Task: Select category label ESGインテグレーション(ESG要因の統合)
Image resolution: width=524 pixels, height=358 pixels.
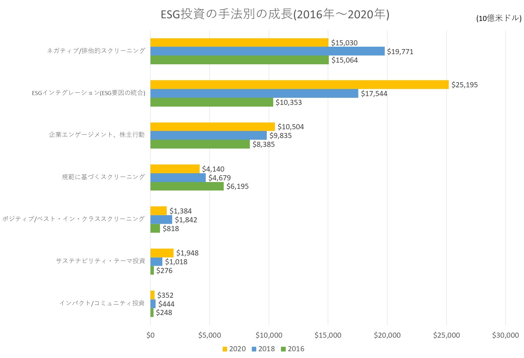Action: [x=88, y=93]
